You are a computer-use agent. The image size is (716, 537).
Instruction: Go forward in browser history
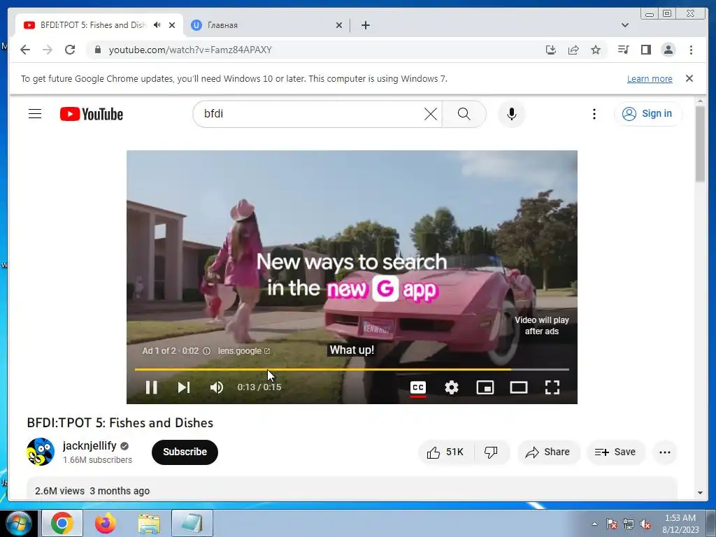pos(48,50)
